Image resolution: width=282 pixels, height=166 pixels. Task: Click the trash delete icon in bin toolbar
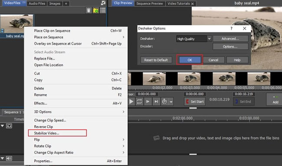(89, 10)
